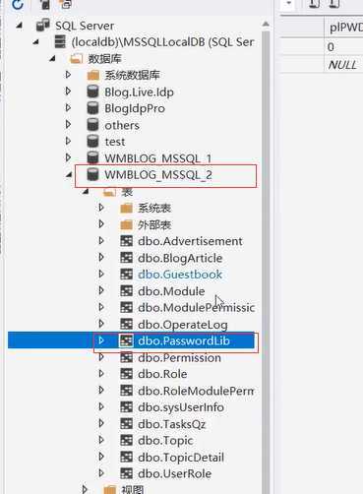Image resolution: width=363 pixels, height=494 pixels.
Task: Click the WMBLOG_MSSQL_2 database icon
Action: coord(92,174)
